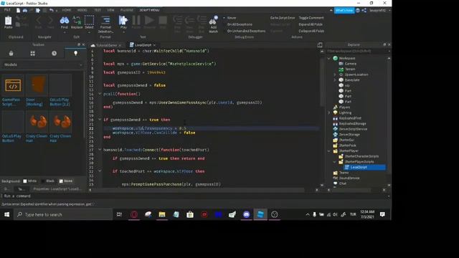Switch to the MODEL ribbon tab

click(x=82, y=10)
